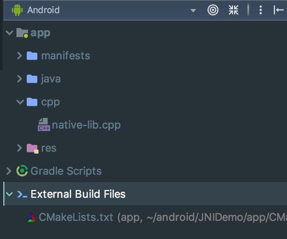Select the native-lib.cpp file
The width and height of the screenshot is (287, 239).
point(86,125)
